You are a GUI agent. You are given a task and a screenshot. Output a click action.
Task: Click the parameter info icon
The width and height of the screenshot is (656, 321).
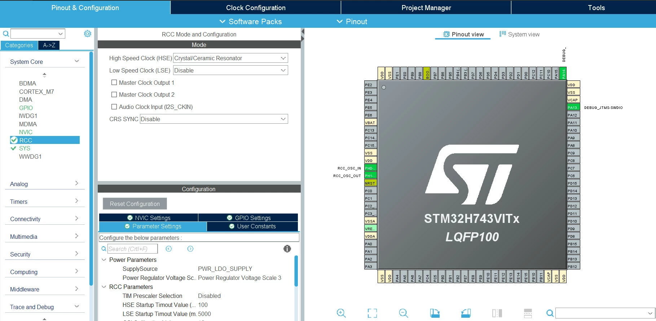(x=287, y=249)
